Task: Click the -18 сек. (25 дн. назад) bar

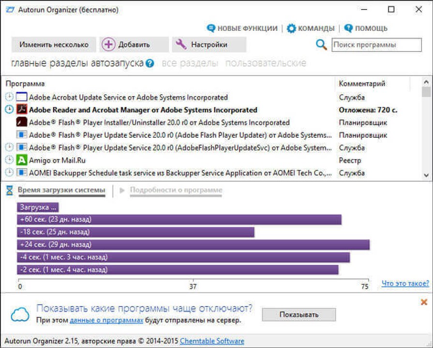Action: click(x=135, y=232)
